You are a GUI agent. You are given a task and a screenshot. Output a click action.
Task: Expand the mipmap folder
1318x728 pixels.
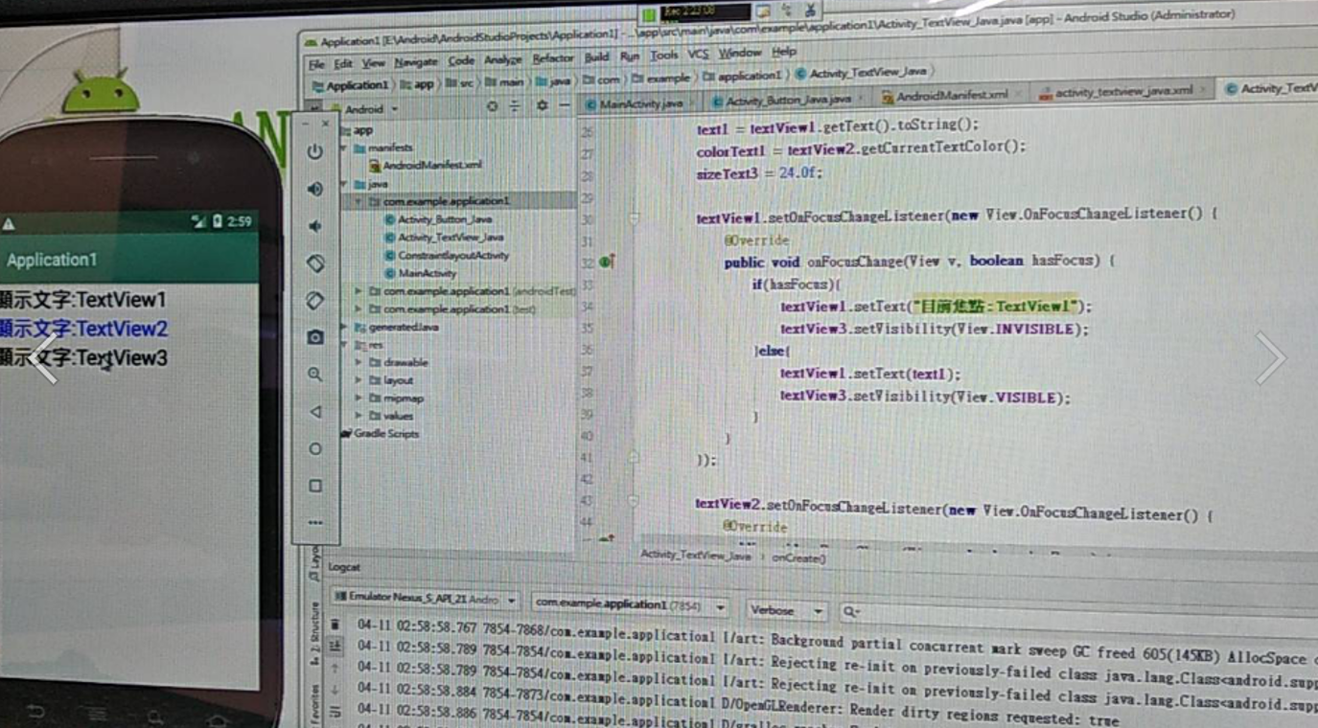click(x=359, y=398)
